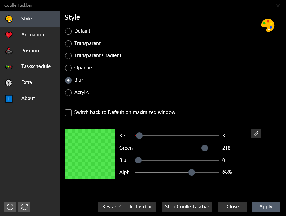
Task: Click the Extra gear icon
Action: [x=9, y=83]
